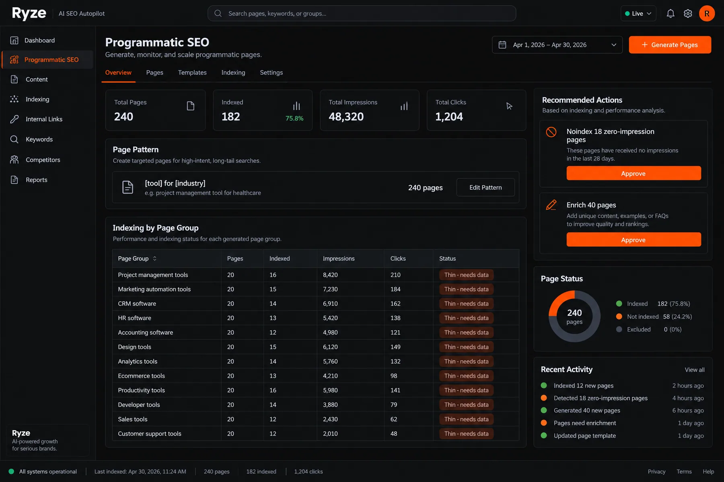Approve the Enrich 40 pages action
The image size is (724, 482).
(x=633, y=240)
